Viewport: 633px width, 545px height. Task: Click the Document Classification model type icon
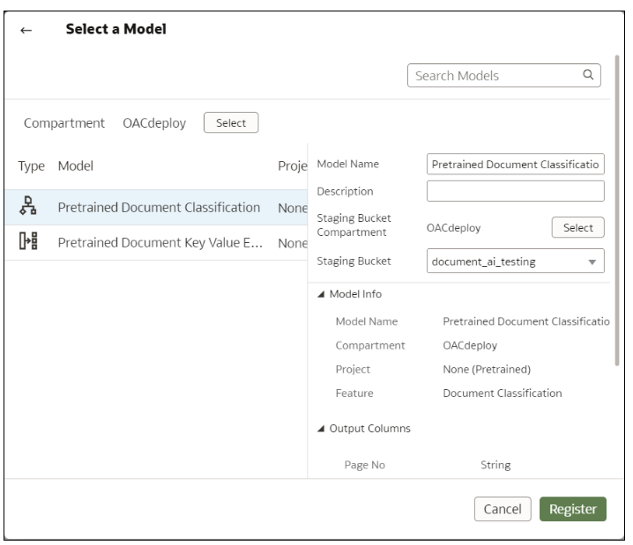[x=28, y=207]
